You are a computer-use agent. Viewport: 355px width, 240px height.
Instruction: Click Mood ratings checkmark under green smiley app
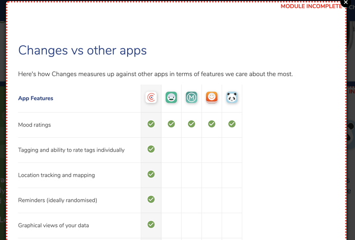[171, 124]
